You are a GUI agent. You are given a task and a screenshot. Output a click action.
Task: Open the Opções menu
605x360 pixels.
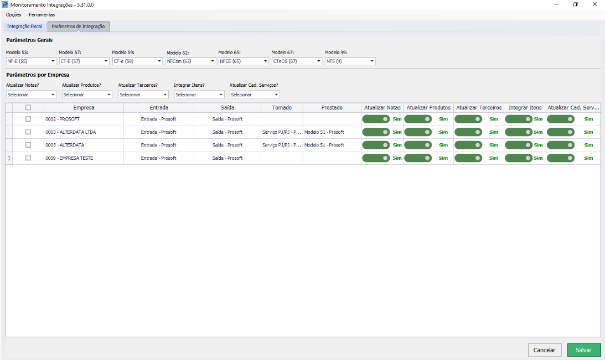pos(13,14)
